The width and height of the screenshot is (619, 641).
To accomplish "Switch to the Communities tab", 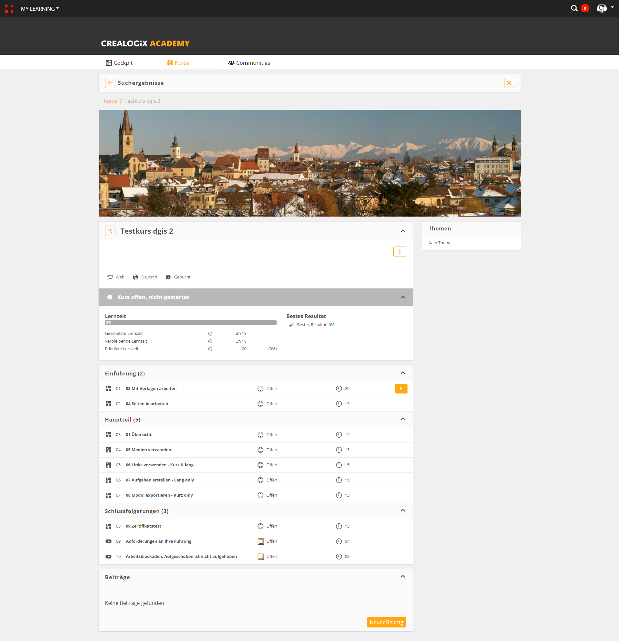I will point(249,63).
